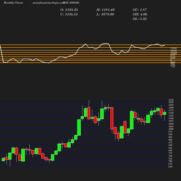Click the 750 price axis label
The width and height of the screenshot is (181, 181).
[x=171, y=156]
